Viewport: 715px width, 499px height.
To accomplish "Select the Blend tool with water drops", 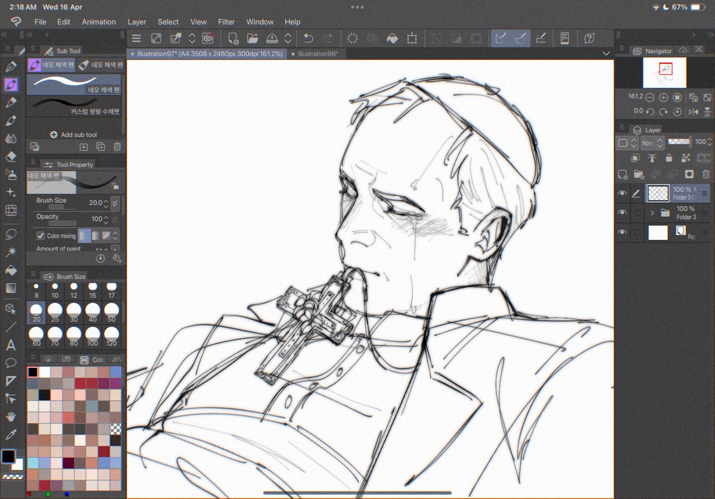I will click(x=11, y=138).
